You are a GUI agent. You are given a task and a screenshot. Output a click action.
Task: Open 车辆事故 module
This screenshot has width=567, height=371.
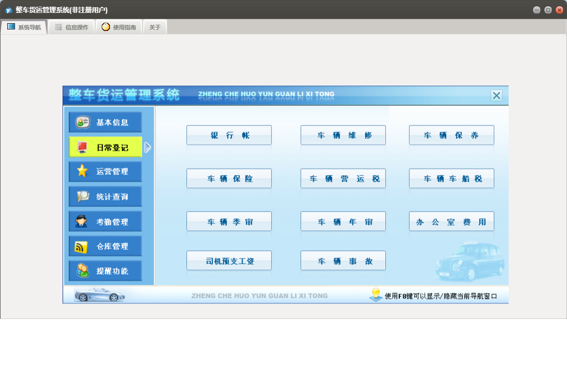tap(343, 261)
